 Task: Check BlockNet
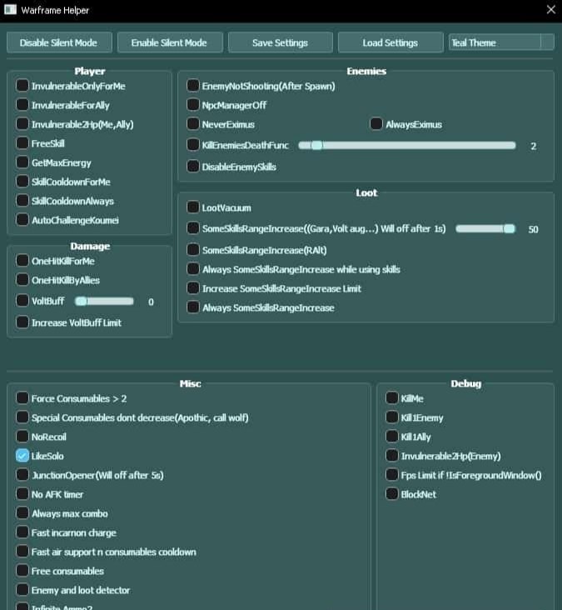[392, 494]
